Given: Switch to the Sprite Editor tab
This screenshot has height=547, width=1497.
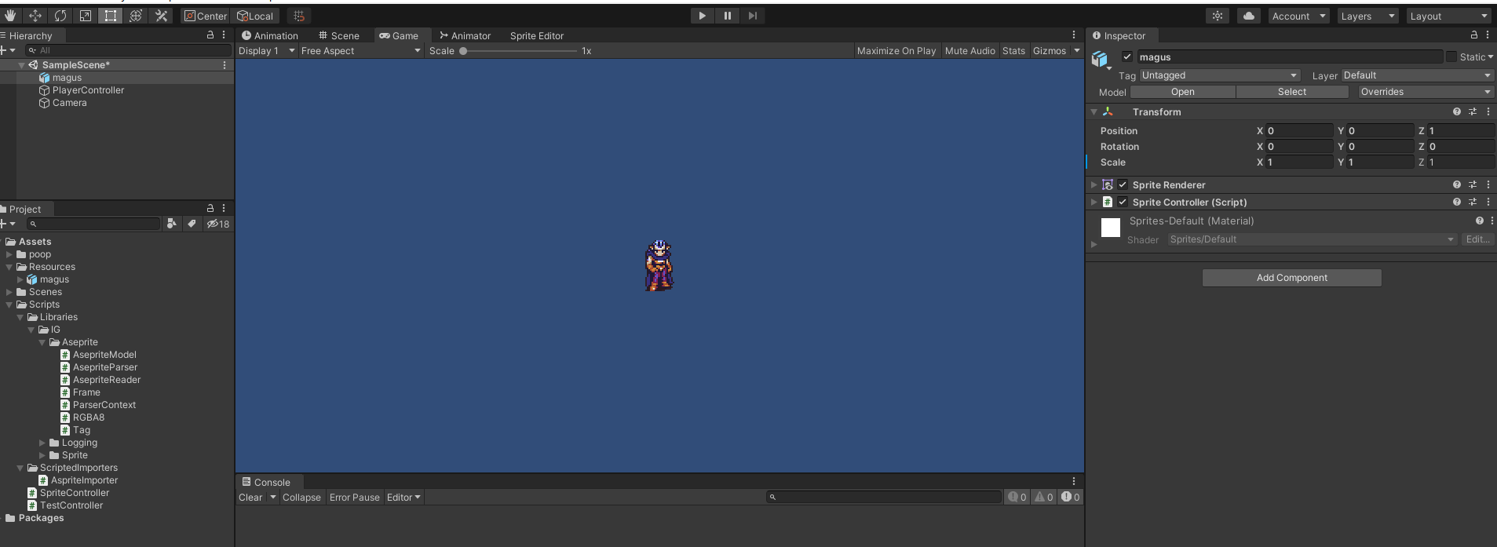Looking at the screenshot, I should (537, 36).
